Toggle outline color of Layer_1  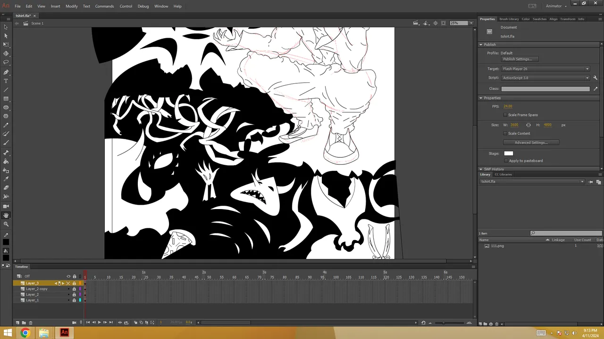(80, 300)
